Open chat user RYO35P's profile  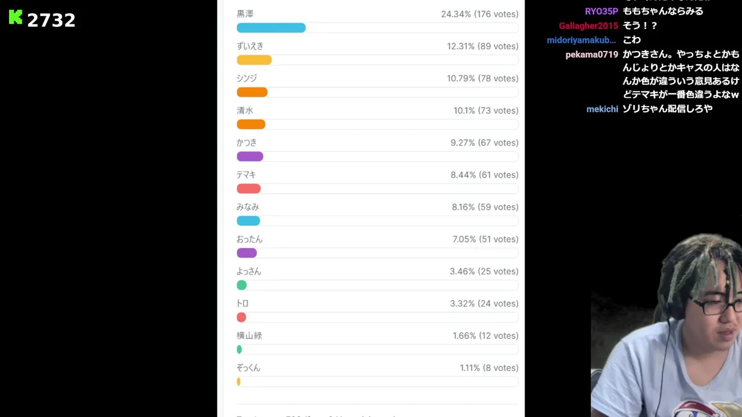(x=601, y=12)
